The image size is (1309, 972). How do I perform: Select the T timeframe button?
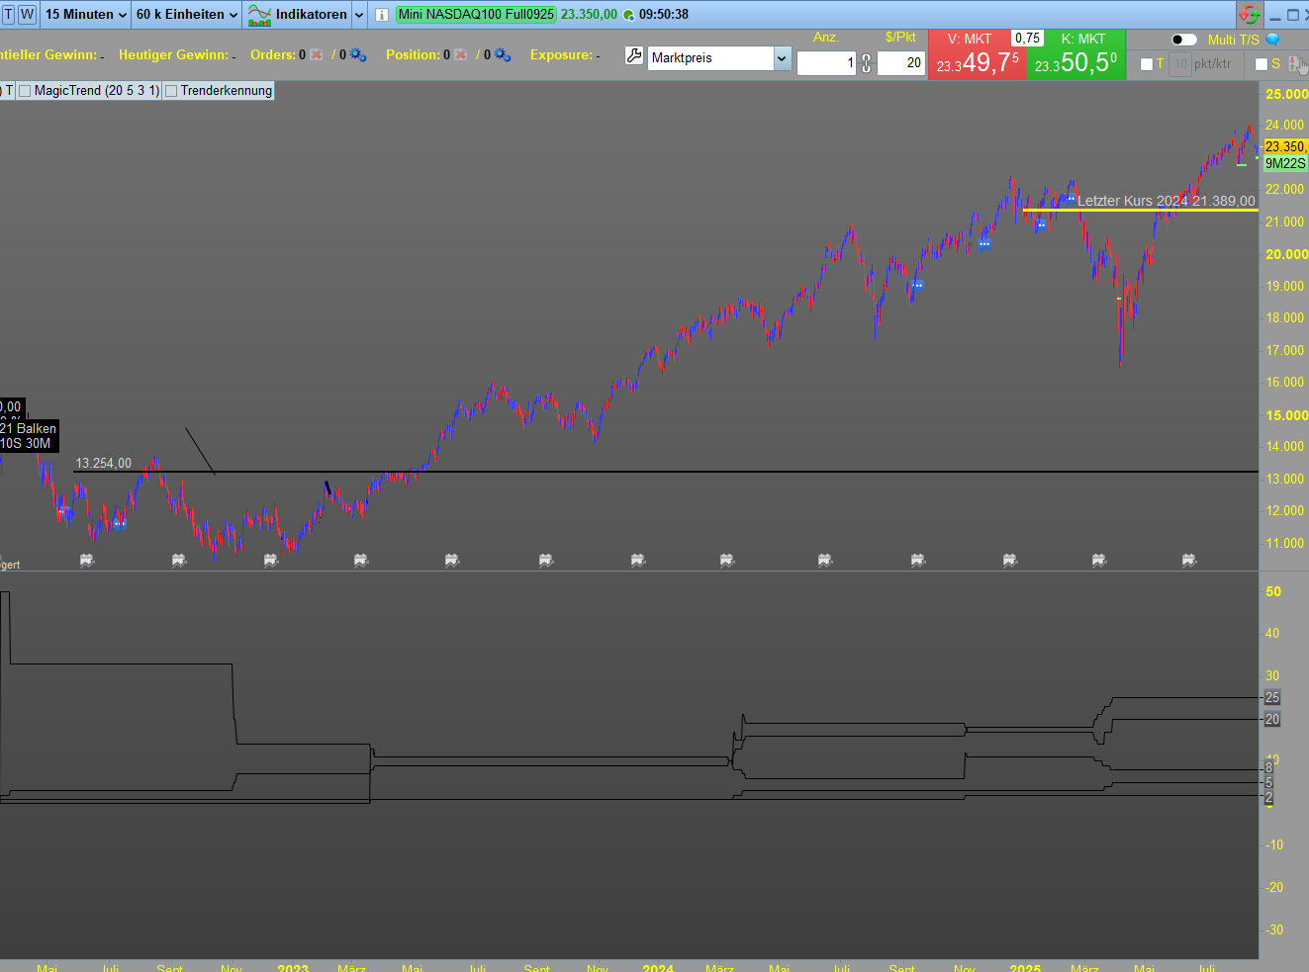[x=8, y=15]
